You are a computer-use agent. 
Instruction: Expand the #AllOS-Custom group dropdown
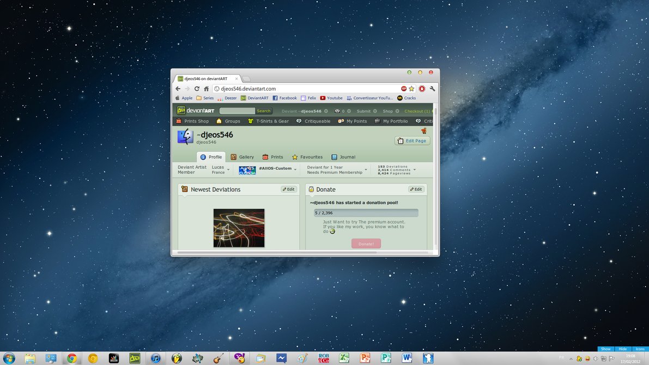click(295, 169)
